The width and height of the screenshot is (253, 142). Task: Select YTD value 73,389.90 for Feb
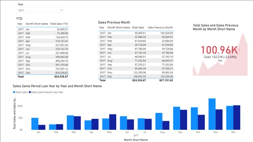tap(62, 33)
